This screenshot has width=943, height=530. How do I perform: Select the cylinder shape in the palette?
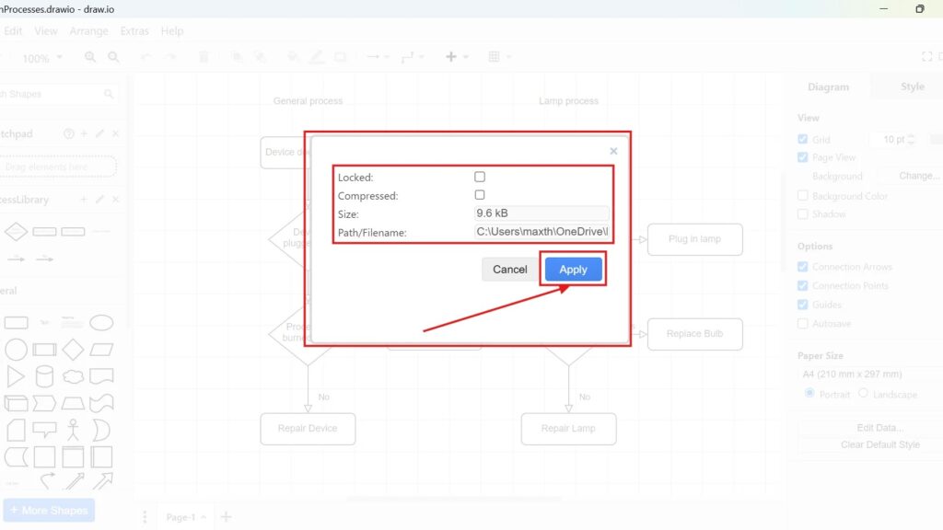[x=44, y=376]
